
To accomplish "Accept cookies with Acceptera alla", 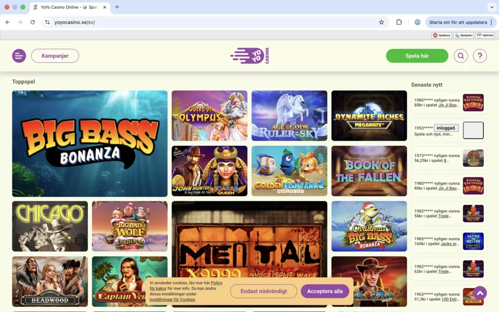I will 325,291.
